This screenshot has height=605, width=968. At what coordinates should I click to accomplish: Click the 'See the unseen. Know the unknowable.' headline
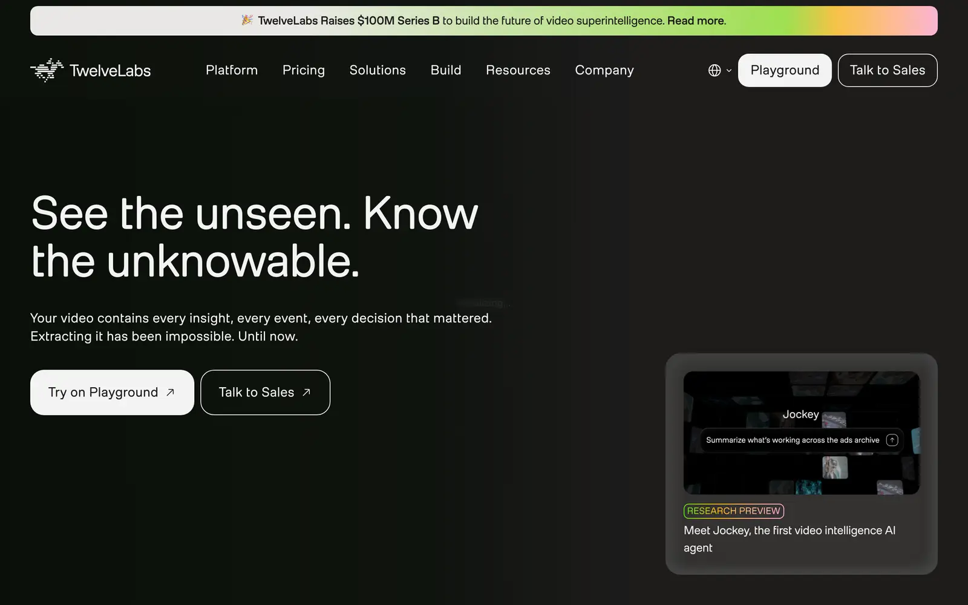[255, 237]
